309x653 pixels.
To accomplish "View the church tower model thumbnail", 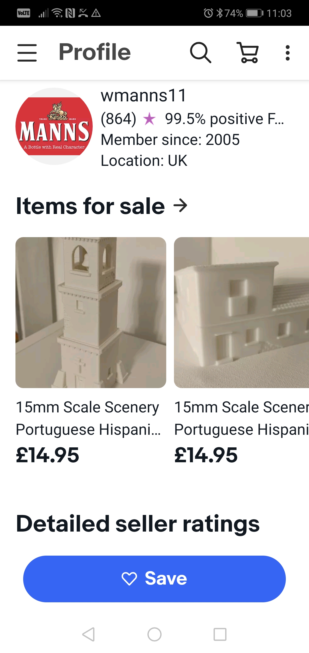I will (x=91, y=312).
